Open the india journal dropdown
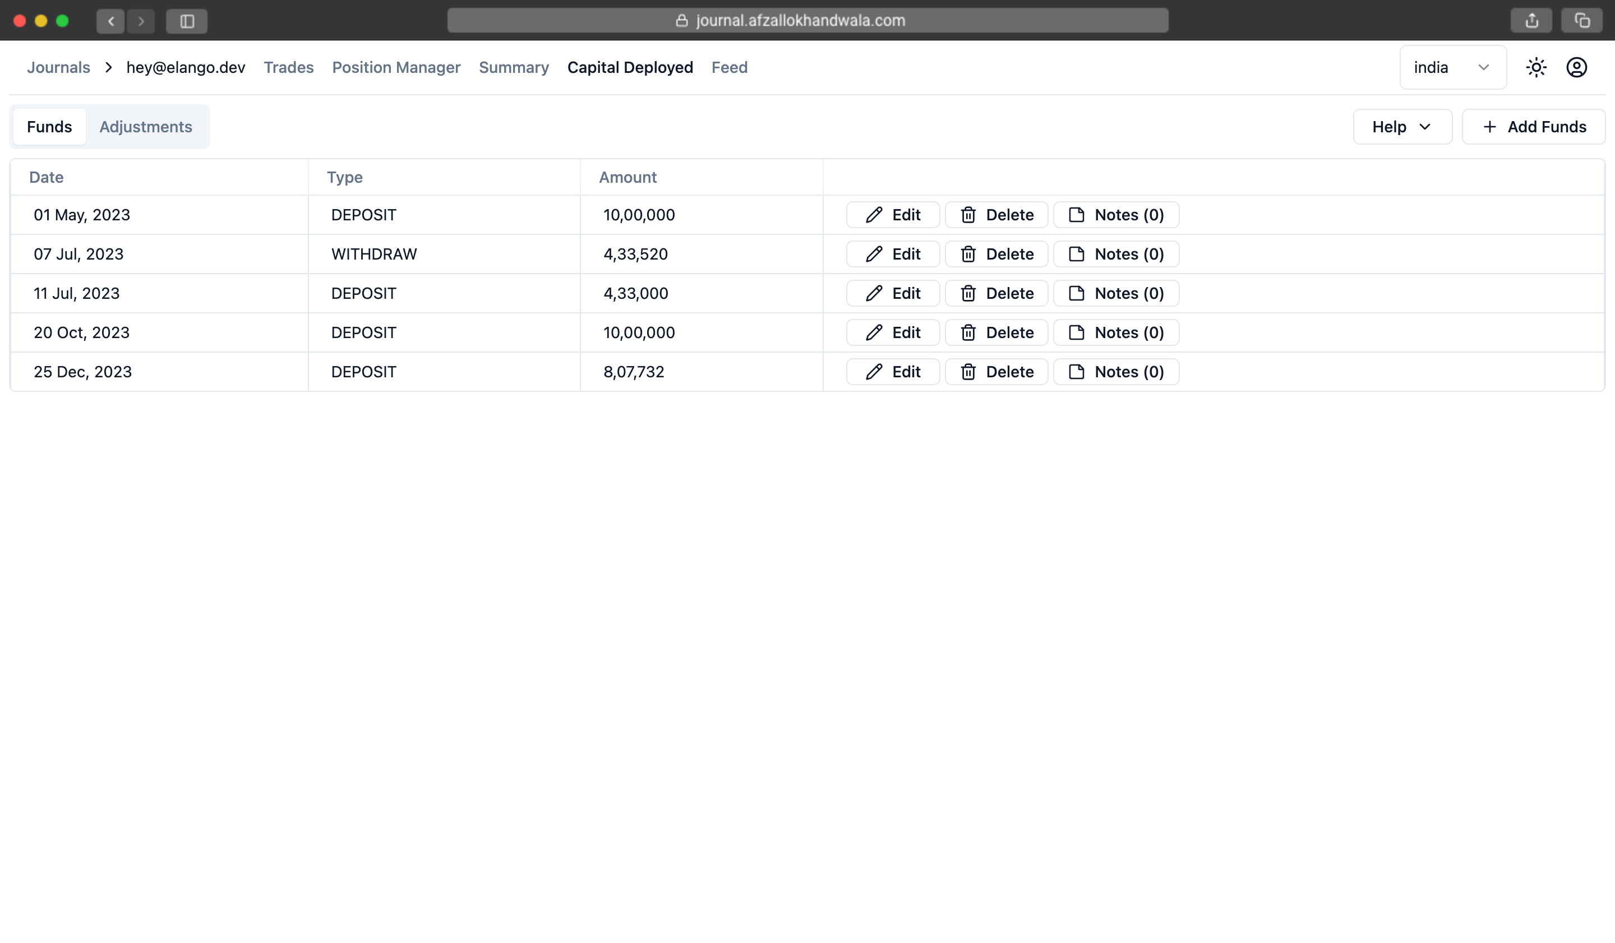This screenshot has width=1615, height=943. 1452,67
